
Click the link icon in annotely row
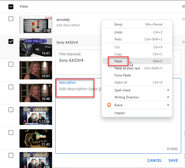click(x=184, y=19)
